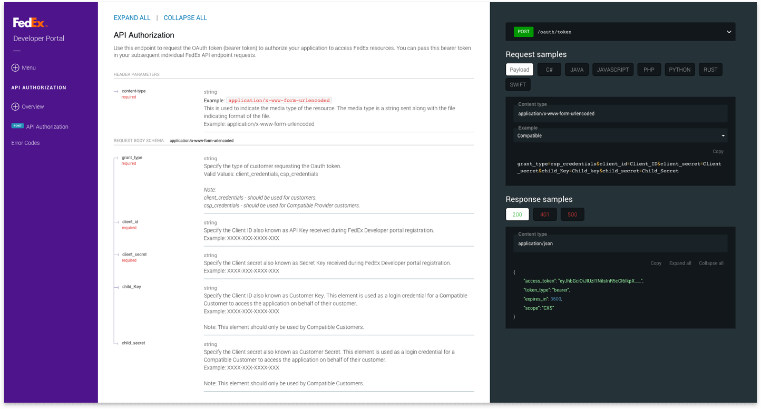Click the Developer Portal title
Screen dimensions: 761x409
pyautogui.click(x=38, y=38)
